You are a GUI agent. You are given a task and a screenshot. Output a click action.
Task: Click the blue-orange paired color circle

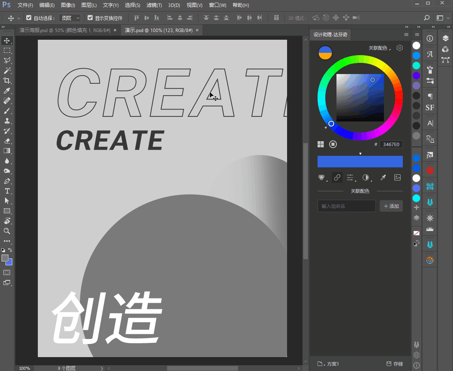pos(325,53)
